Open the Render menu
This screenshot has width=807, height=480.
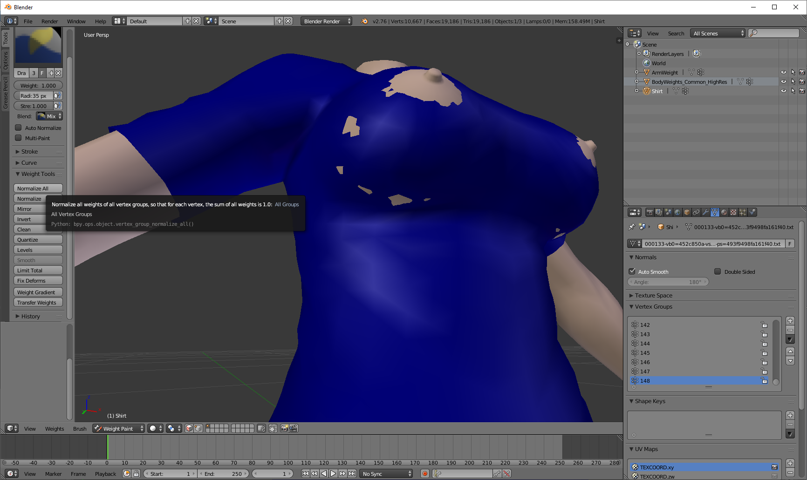[50, 21]
